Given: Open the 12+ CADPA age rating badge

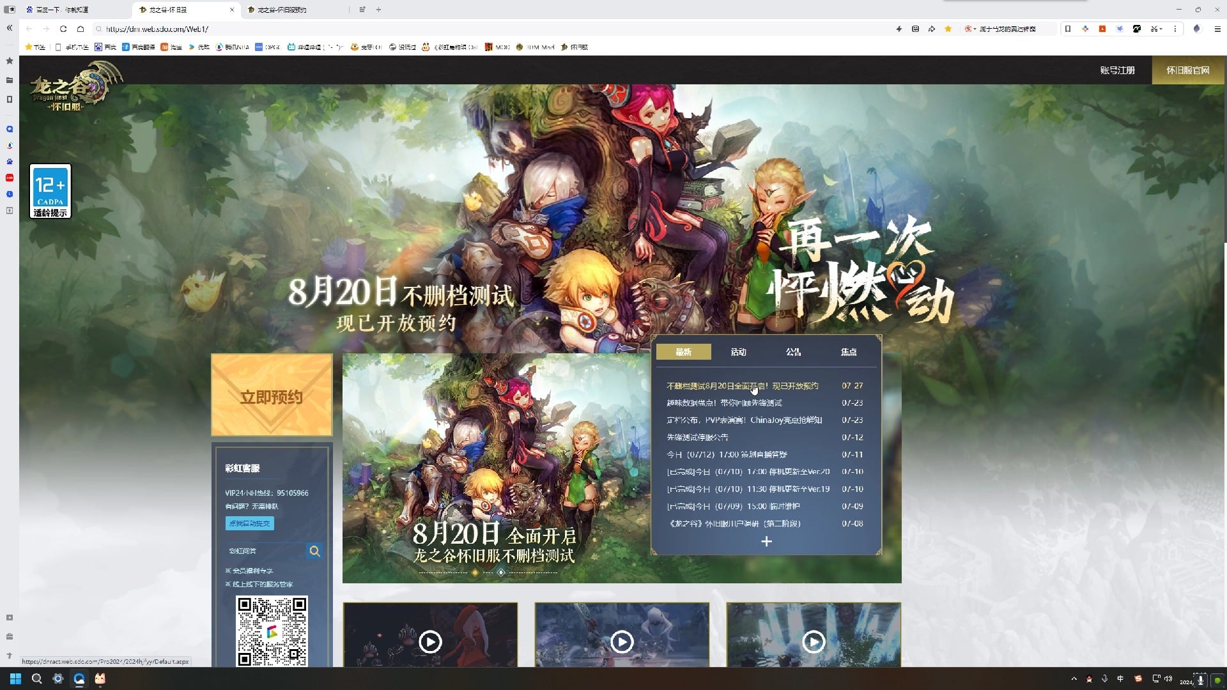Looking at the screenshot, I should click(x=50, y=191).
